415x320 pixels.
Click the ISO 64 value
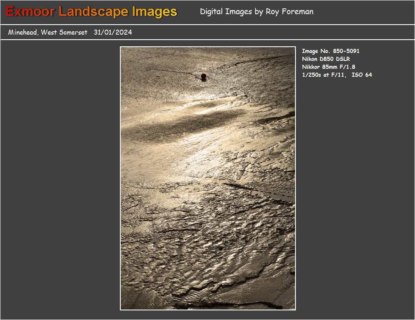362,75
